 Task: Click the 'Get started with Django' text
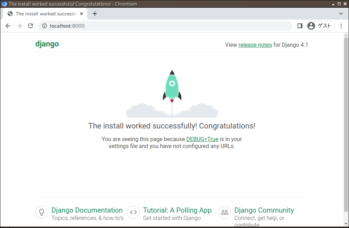tap(172, 218)
